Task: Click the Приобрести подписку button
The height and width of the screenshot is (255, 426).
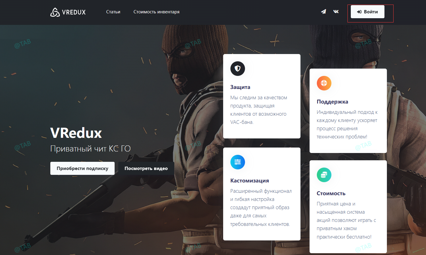Action: [x=82, y=168]
